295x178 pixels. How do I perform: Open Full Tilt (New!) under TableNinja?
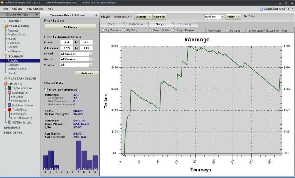click(21, 118)
